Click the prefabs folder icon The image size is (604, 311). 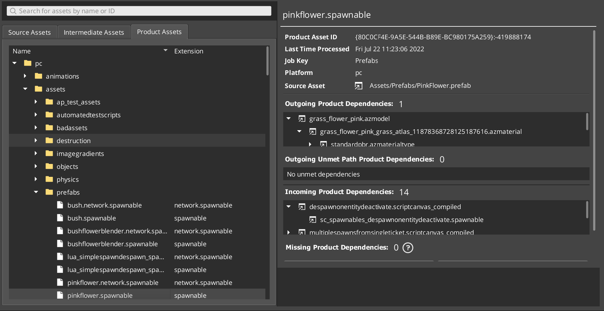coord(49,192)
